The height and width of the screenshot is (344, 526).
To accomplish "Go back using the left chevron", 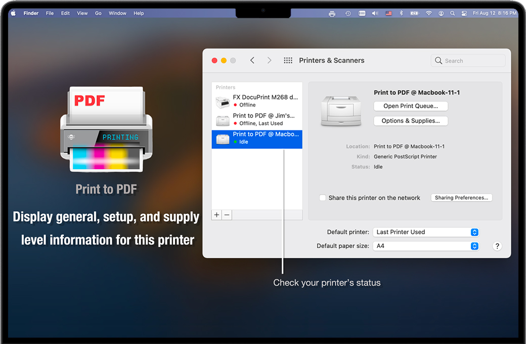I will pyautogui.click(x=252, y=61).
